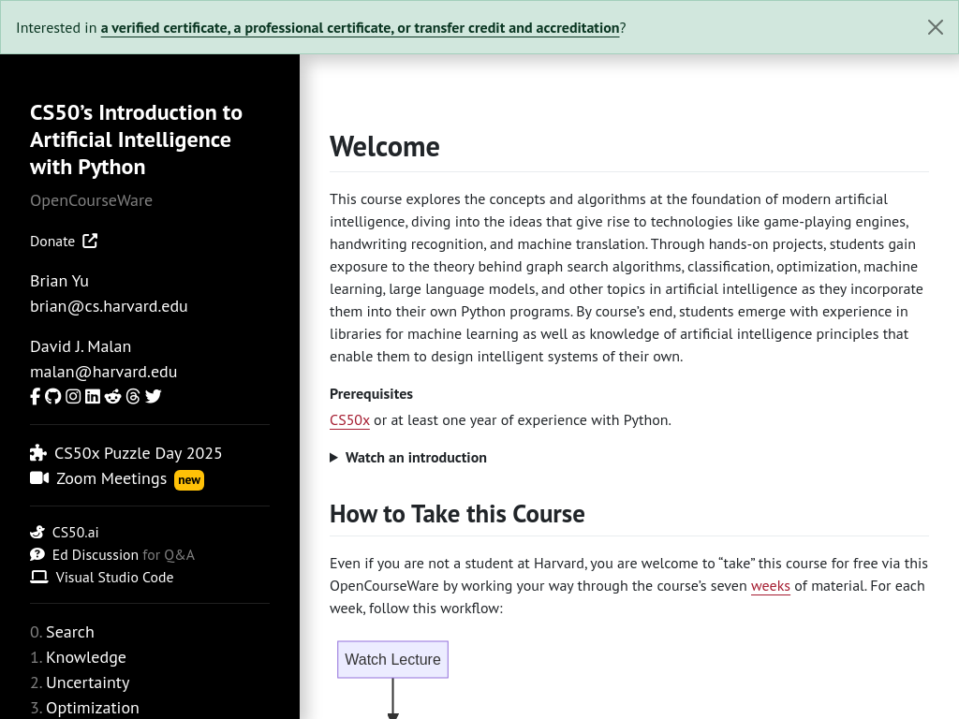Click the yellow new badge

[x=189, y=480]
